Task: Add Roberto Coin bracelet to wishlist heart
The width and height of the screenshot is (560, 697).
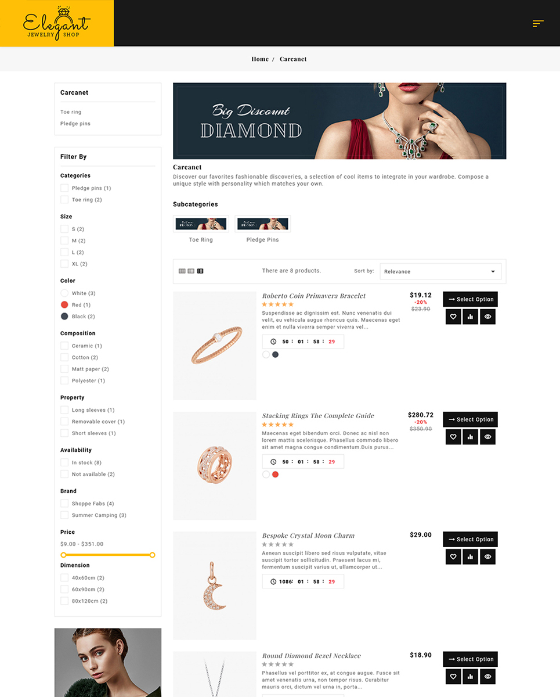Action: pyautogui.click(x=453, y=317)
